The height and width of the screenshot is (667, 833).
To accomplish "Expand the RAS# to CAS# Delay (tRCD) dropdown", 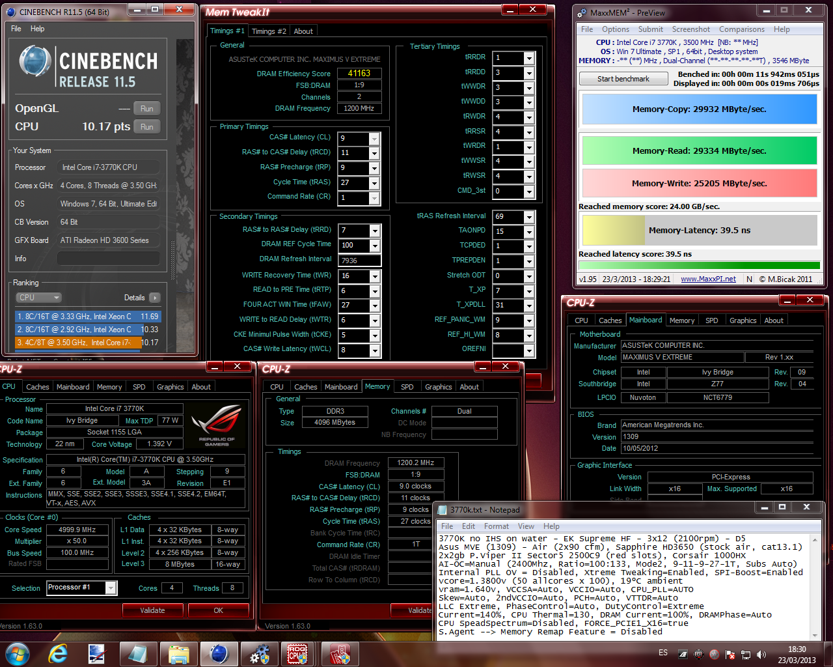I will coord(374,153).
